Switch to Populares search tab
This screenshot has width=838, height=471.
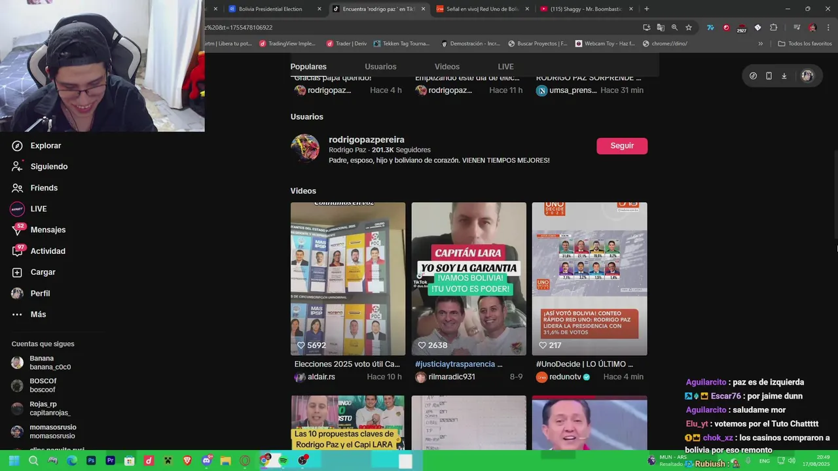(308, 67)
